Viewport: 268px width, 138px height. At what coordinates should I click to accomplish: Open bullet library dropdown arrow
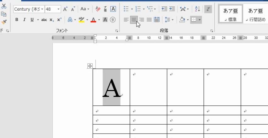point(132,9)
